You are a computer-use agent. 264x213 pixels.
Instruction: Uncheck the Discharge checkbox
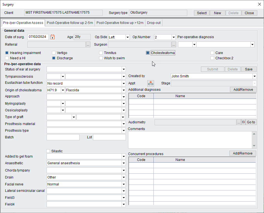pyautogui.click(x=54, y=58)
